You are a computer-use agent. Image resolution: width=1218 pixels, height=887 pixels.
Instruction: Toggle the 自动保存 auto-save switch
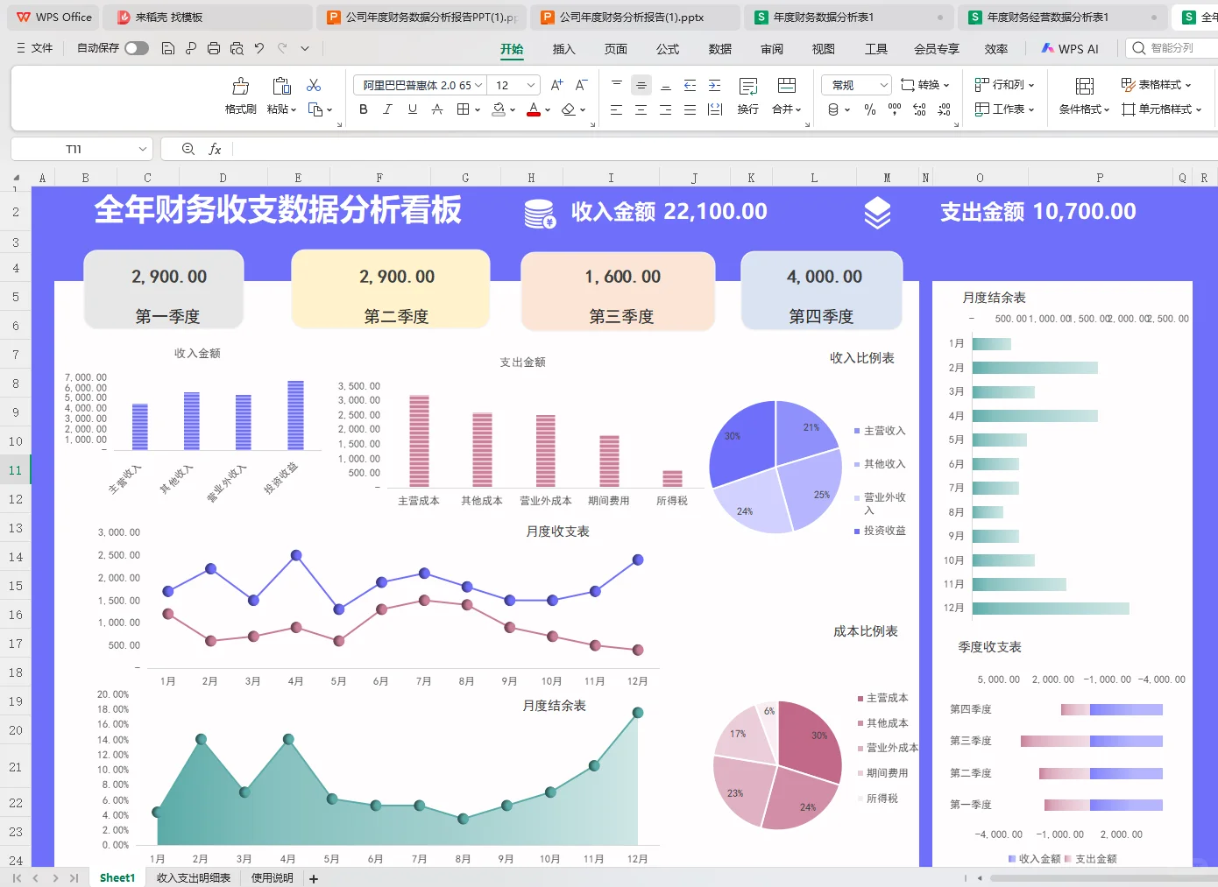pyautogui.click(x=137, y=48)
